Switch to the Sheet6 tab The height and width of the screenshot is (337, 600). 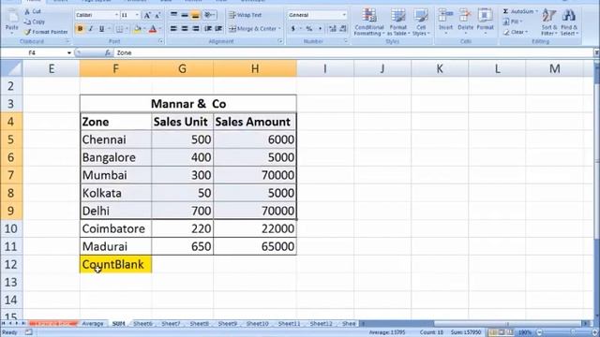(x=142, y=324)
